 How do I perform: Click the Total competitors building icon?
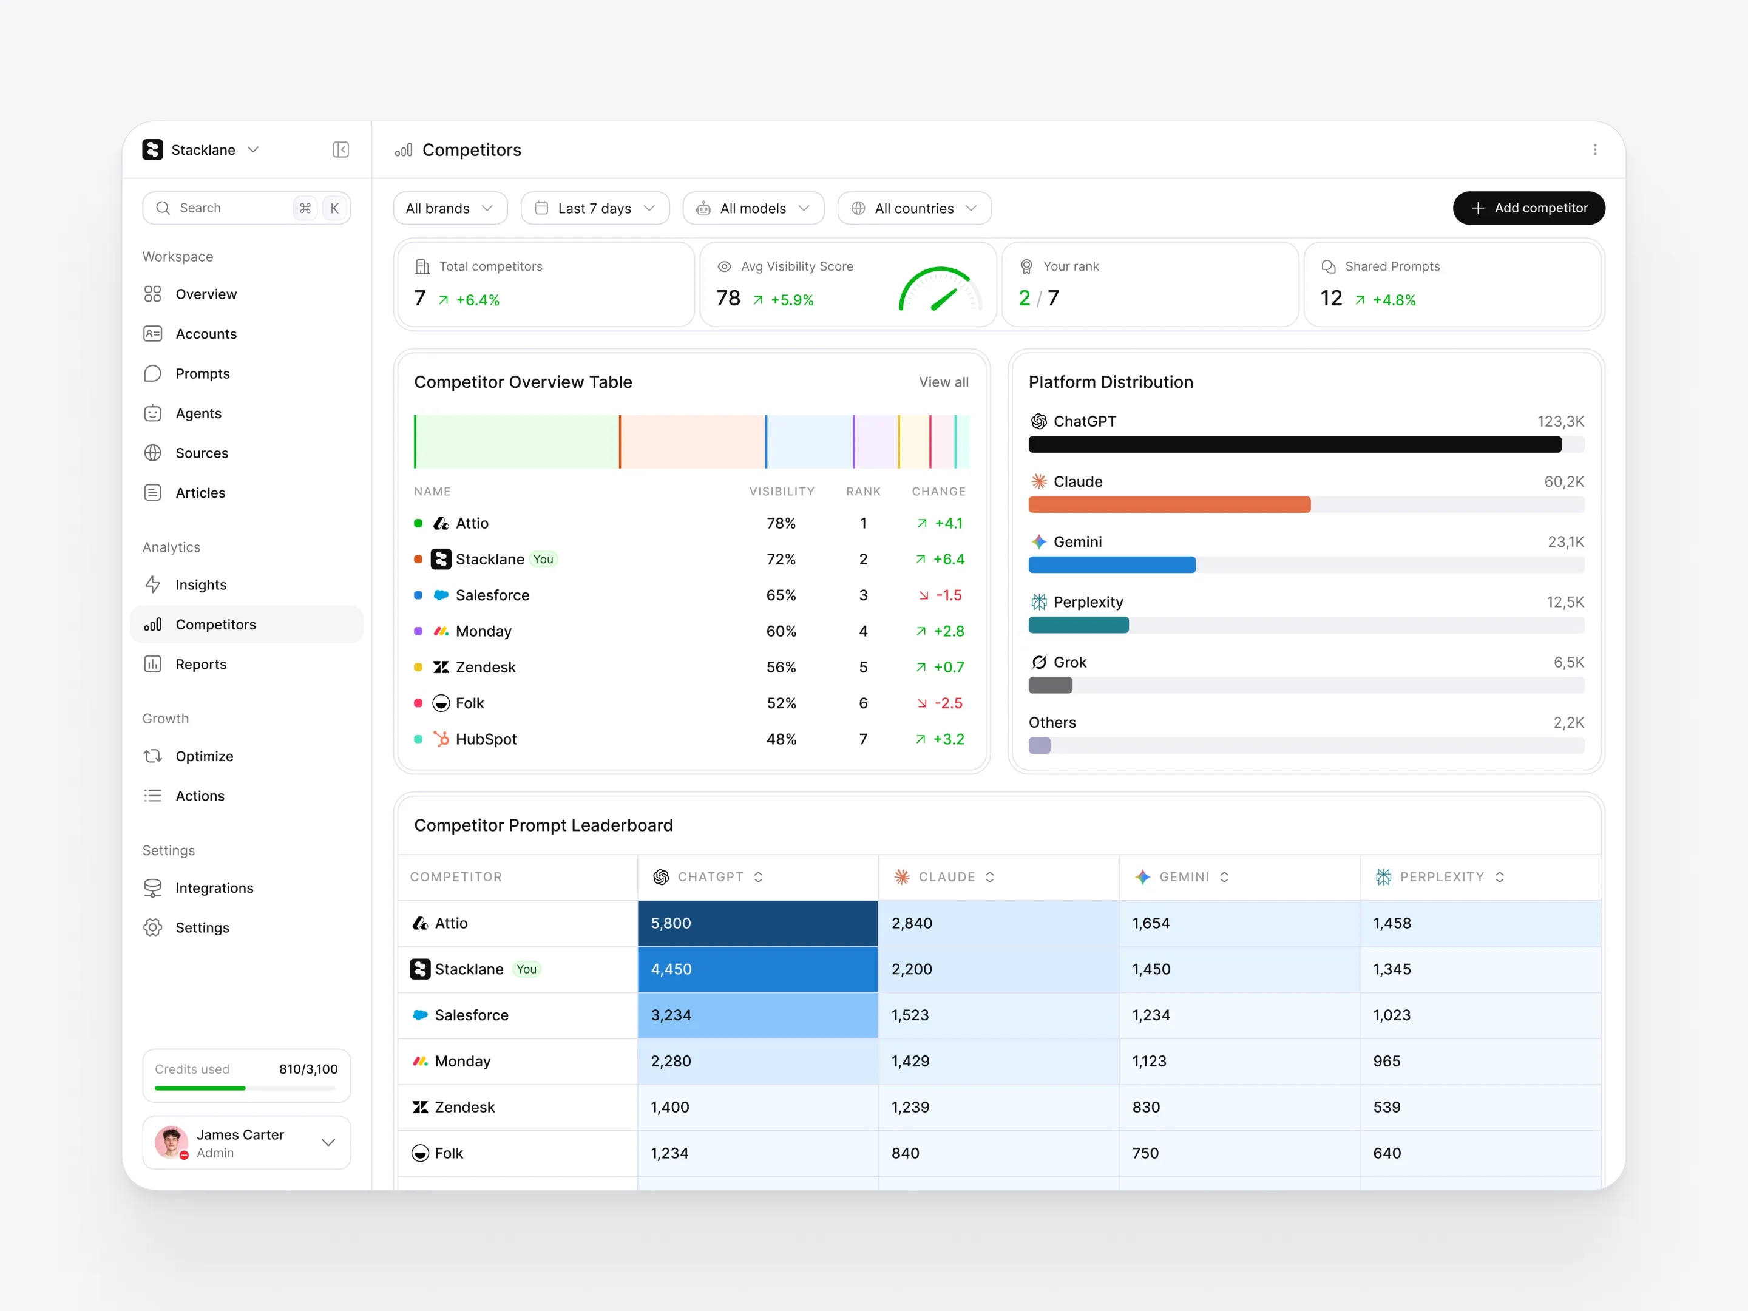422,266
